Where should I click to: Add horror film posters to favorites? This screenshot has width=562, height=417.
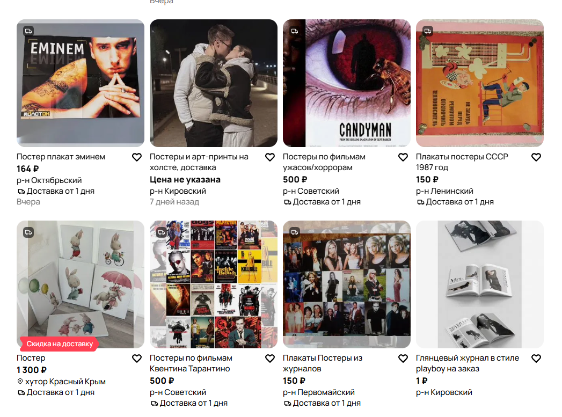tap(403, 157)
